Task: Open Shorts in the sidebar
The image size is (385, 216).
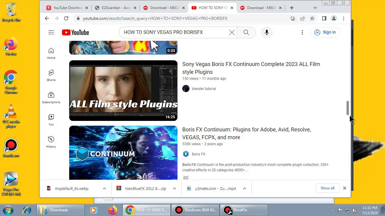Action: point(51,76)
